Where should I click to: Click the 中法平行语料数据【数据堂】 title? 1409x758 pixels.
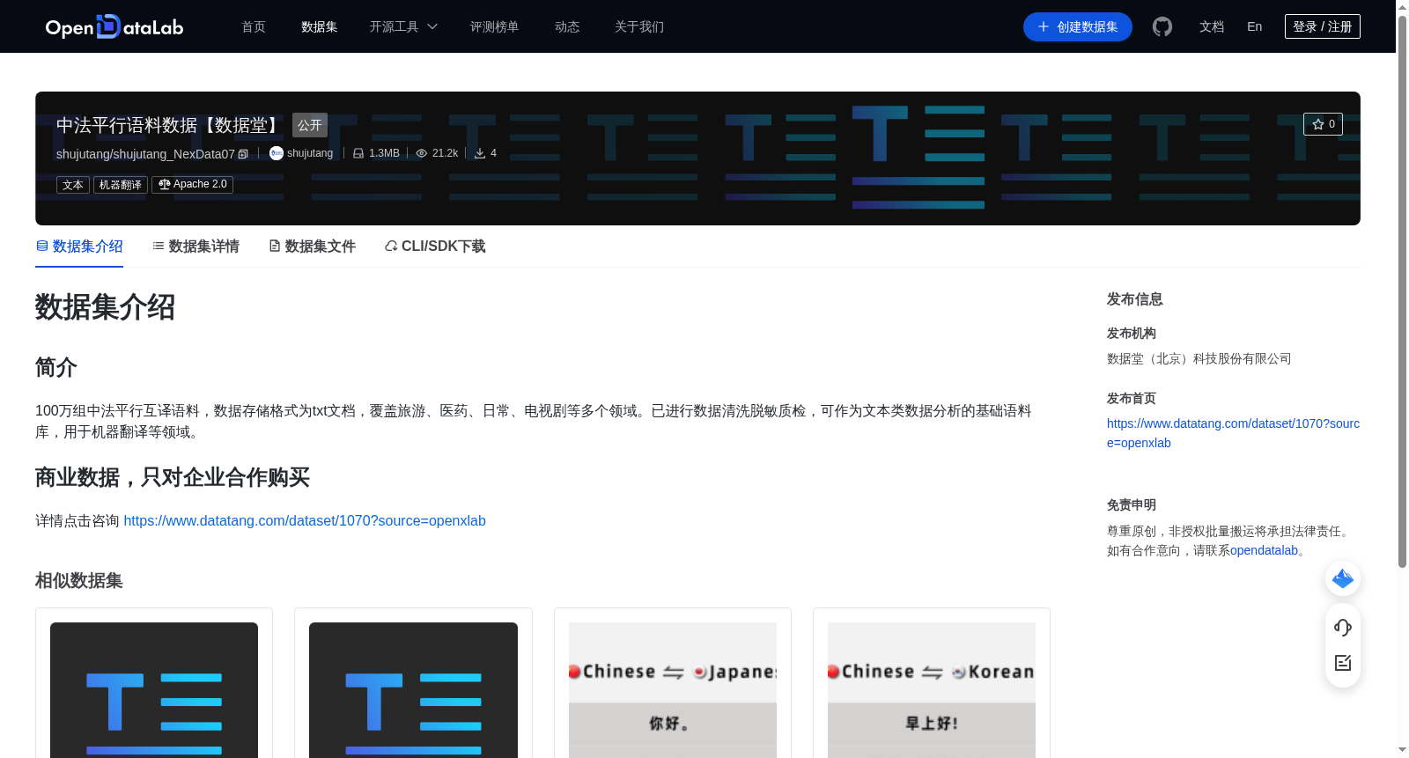point(170,125)
